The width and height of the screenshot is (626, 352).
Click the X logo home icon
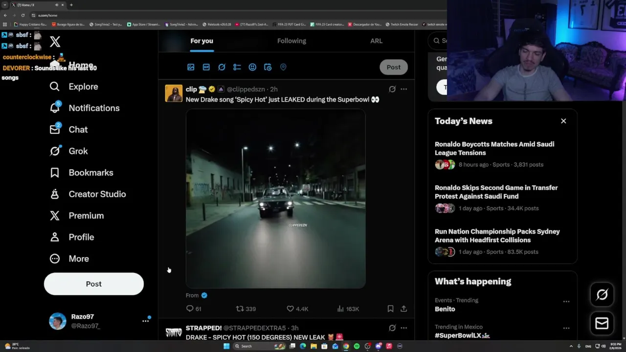click(x=55, y=42)
